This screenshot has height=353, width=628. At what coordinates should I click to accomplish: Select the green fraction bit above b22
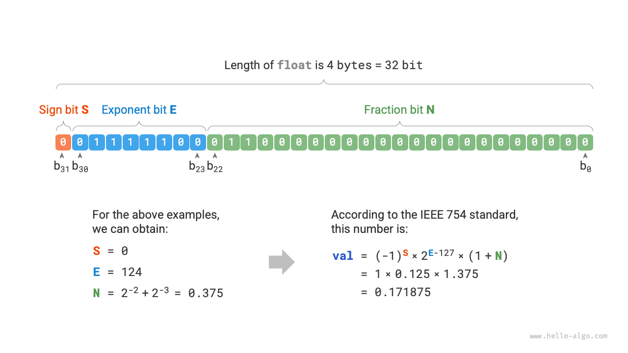215,142
